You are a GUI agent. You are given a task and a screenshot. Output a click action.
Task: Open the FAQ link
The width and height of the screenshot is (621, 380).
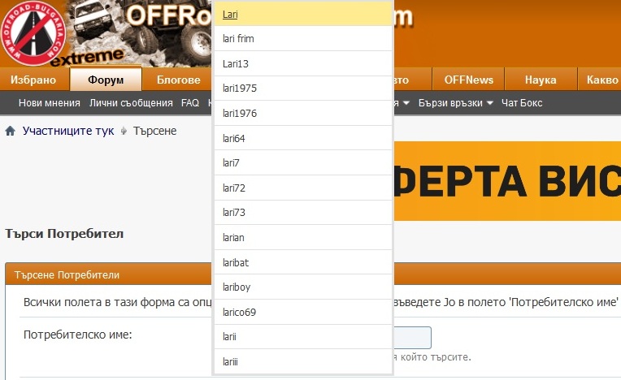pyautogui.click(x=190, y=103)
